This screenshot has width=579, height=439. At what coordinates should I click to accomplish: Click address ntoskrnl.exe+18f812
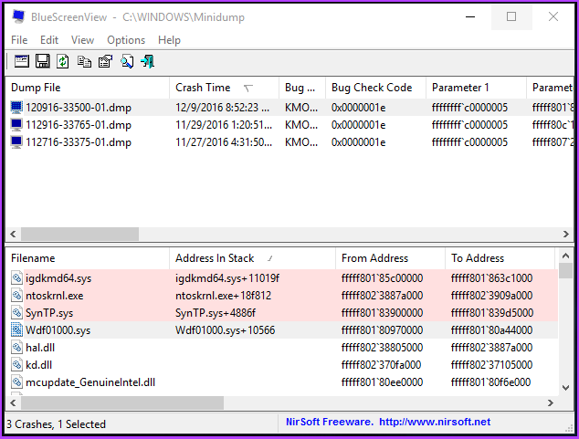(224, 295)
